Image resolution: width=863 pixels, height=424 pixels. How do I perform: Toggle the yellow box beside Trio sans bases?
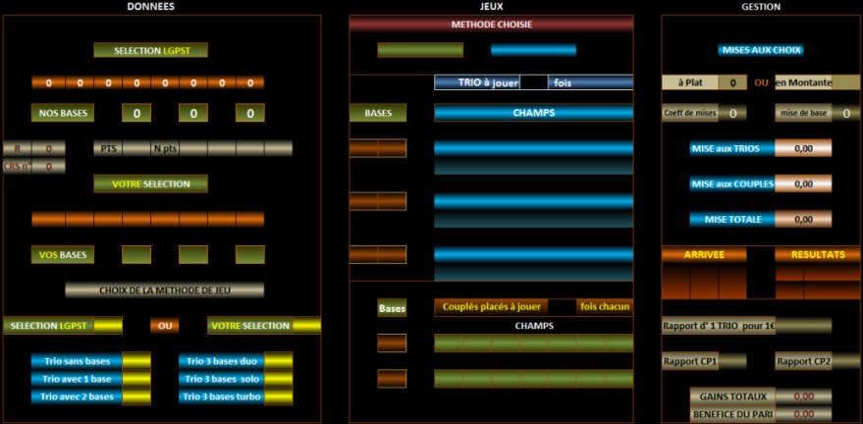(x=135, y=361)
